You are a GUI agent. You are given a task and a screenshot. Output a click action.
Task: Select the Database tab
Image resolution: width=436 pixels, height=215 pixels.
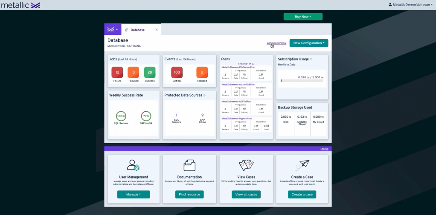[141, 30]
